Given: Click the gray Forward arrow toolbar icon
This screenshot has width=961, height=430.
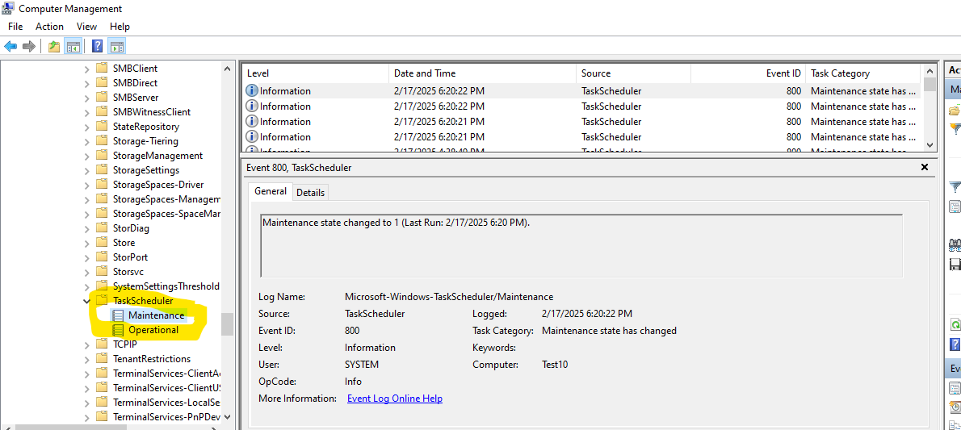Looking at the screenshot, I should 29,47.
